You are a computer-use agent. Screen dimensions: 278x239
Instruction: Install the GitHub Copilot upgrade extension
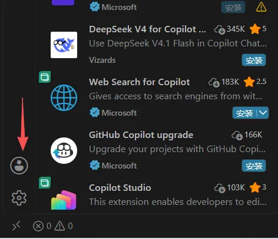(x=254, y=166)
